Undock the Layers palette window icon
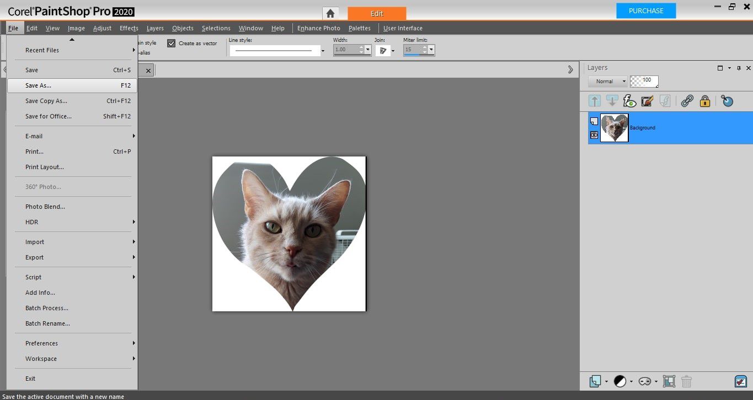 coord(720,68)
